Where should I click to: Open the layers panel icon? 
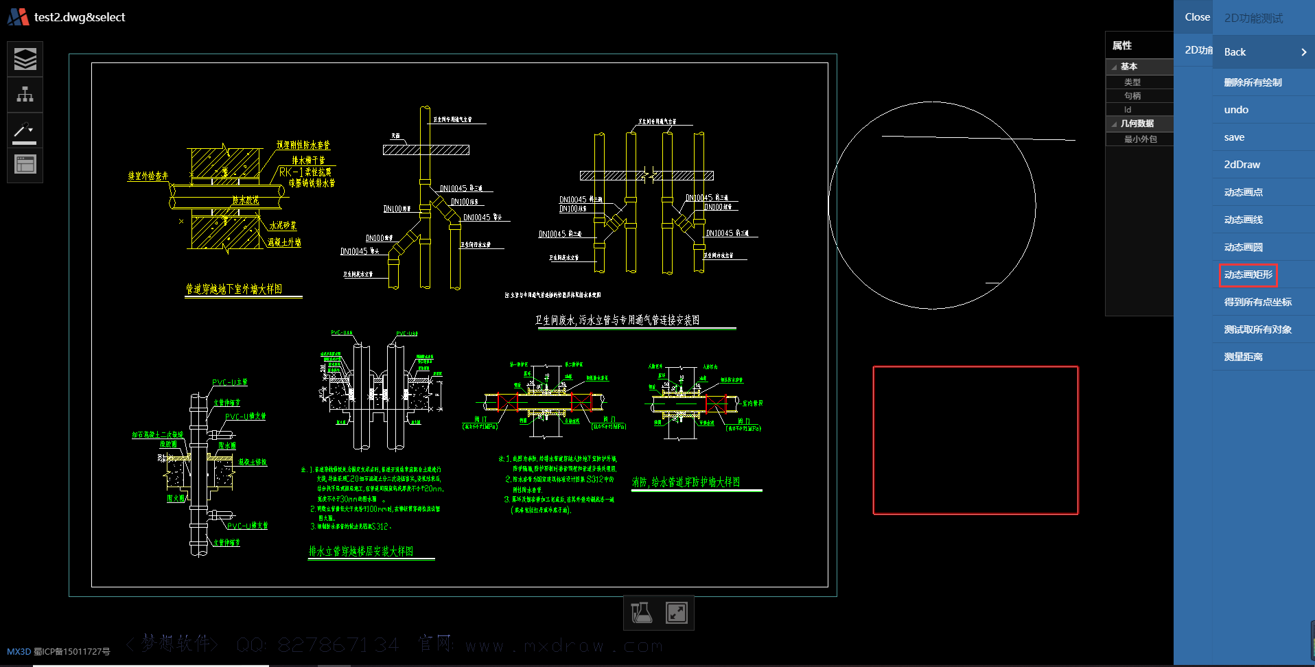point(25,60)
